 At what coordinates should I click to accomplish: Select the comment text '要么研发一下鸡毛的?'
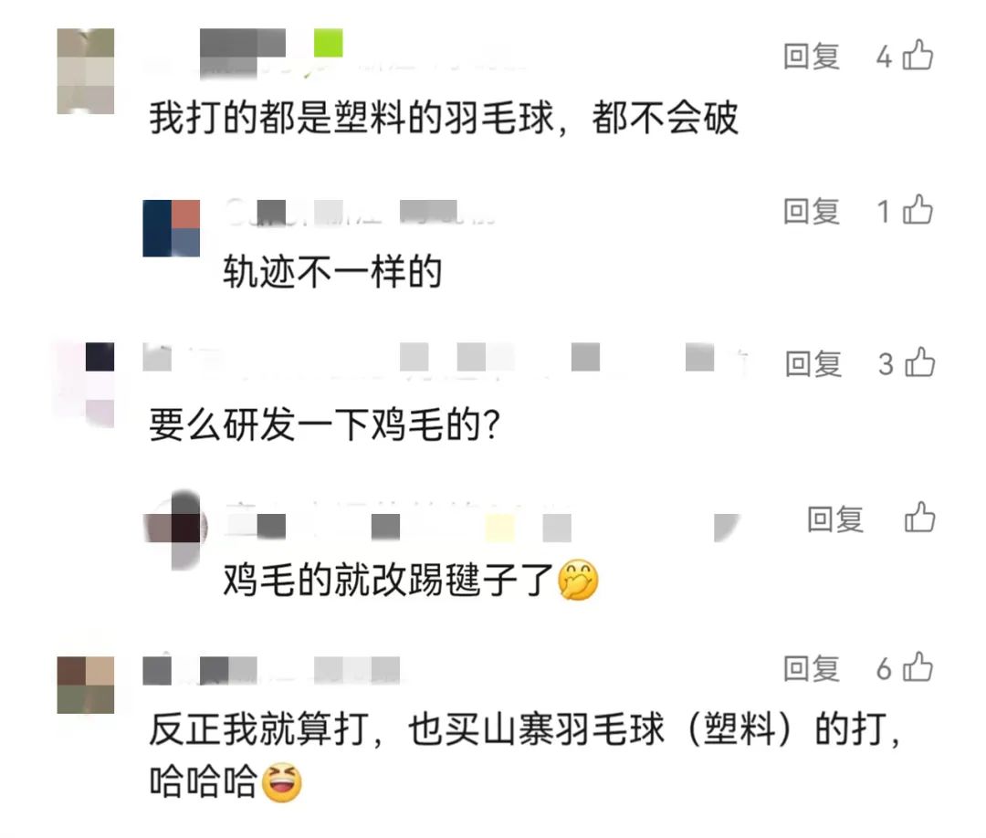(324, 424)
